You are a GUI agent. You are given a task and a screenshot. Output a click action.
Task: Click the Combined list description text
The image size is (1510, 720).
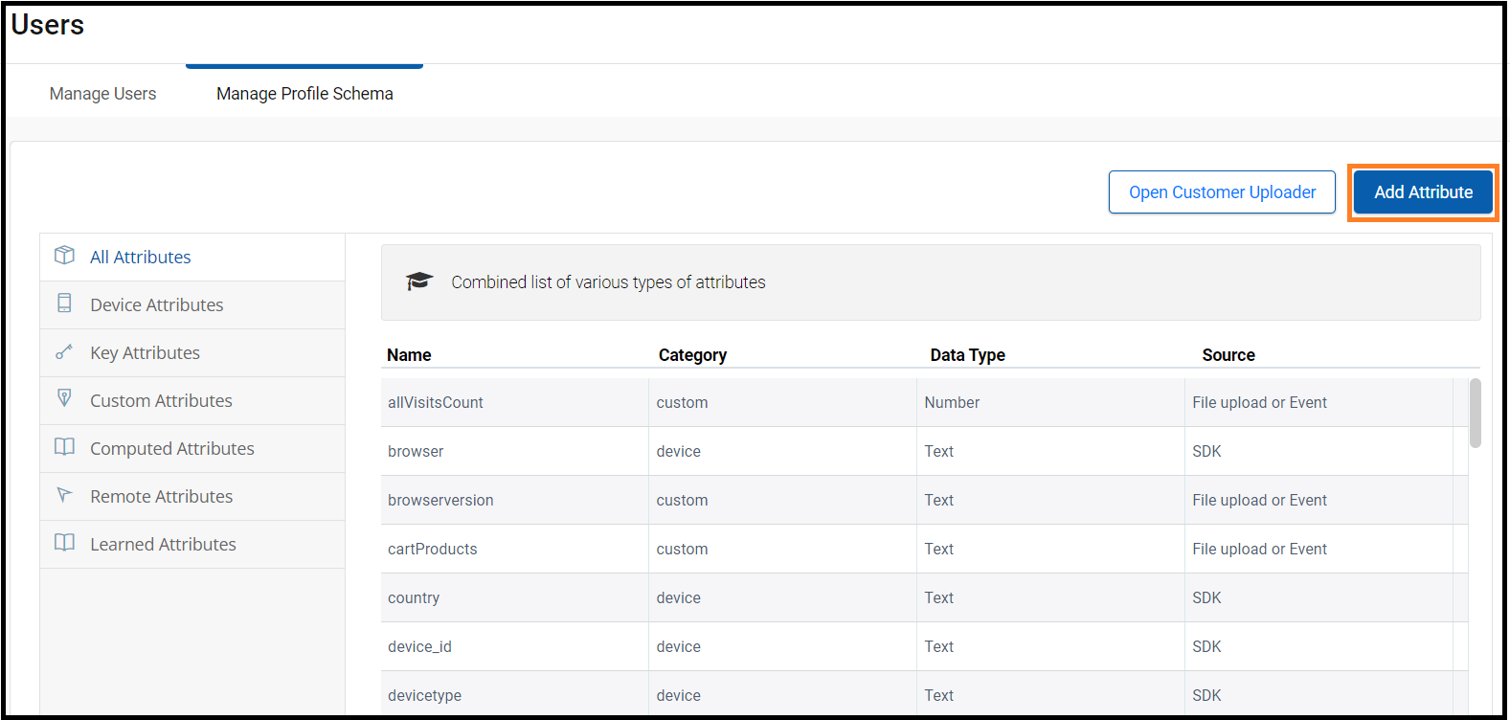tap(608, 282)
